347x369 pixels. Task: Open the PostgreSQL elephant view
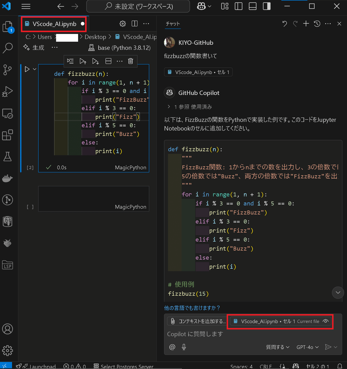point(8,222)
